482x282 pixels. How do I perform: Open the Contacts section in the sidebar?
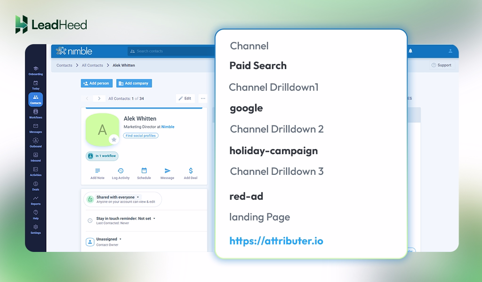(36, 99)
